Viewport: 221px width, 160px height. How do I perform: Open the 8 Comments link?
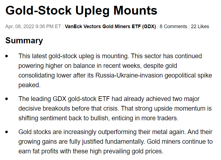click(173, 26)
